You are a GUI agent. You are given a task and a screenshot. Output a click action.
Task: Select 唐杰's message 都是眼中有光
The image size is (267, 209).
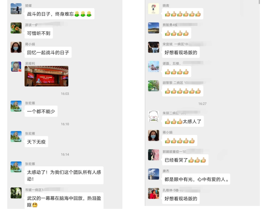[x=196, y=179]
